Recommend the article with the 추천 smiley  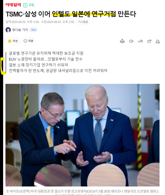[x=13, y=41]
